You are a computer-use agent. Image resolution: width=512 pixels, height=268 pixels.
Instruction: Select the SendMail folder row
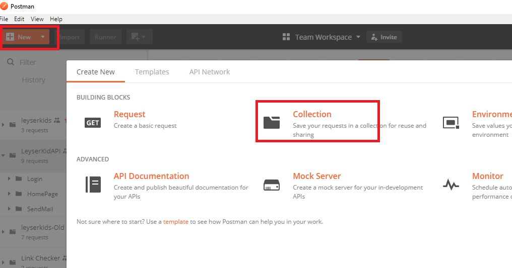(33, 209)
